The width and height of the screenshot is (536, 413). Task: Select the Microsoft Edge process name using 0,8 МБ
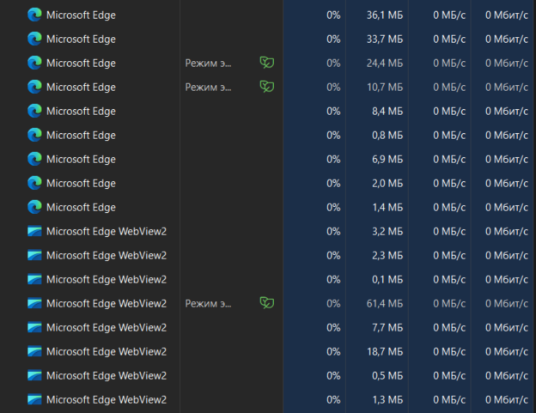click(81, 135)
